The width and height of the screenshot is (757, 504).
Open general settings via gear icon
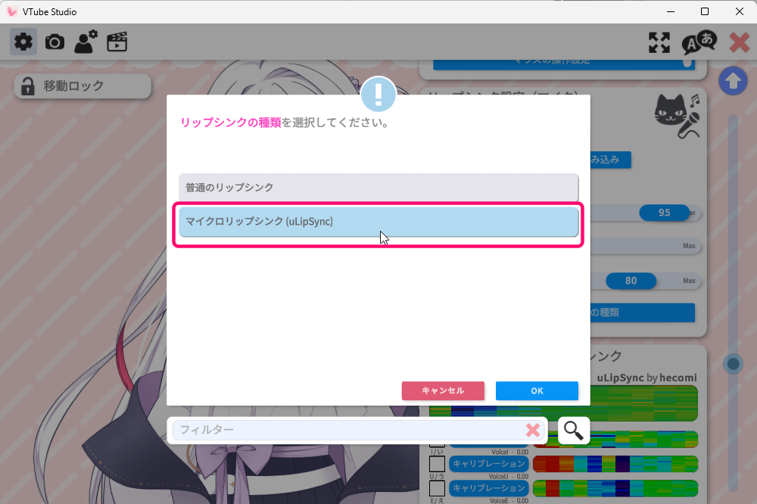(23, 42)
